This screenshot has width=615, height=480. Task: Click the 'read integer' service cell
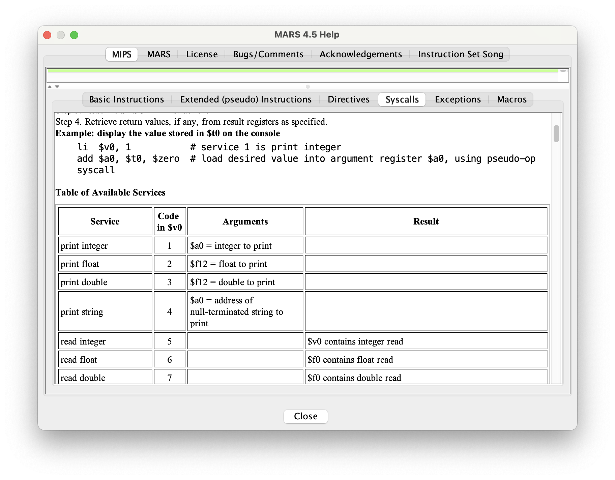click(x=105, y=341)
